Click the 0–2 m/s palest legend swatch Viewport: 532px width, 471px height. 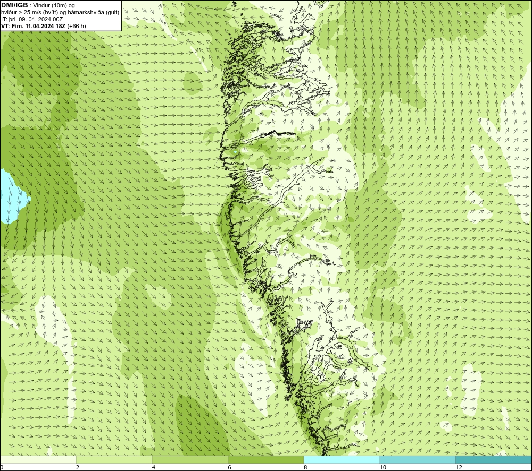[38, 459]
